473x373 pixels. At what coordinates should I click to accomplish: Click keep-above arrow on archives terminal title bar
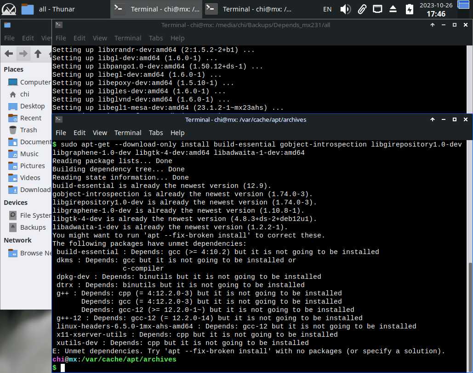432,119
